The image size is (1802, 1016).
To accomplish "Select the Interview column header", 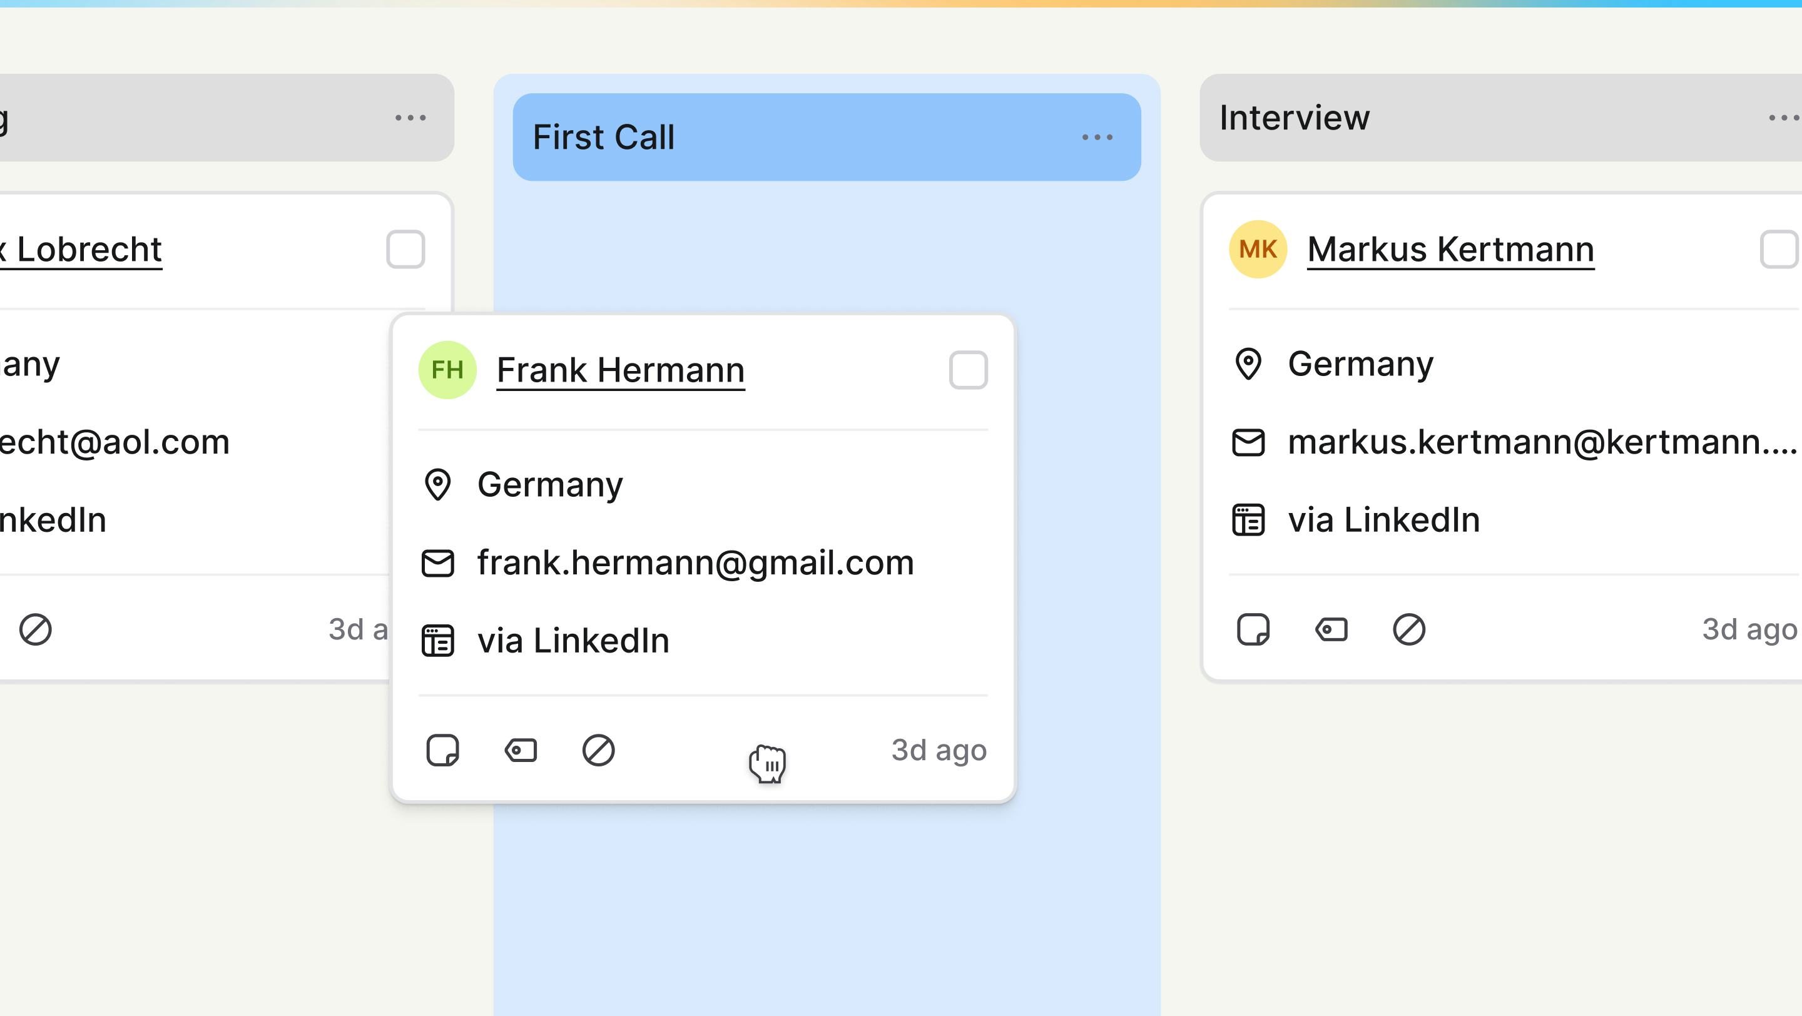I will click(1293, 117).
